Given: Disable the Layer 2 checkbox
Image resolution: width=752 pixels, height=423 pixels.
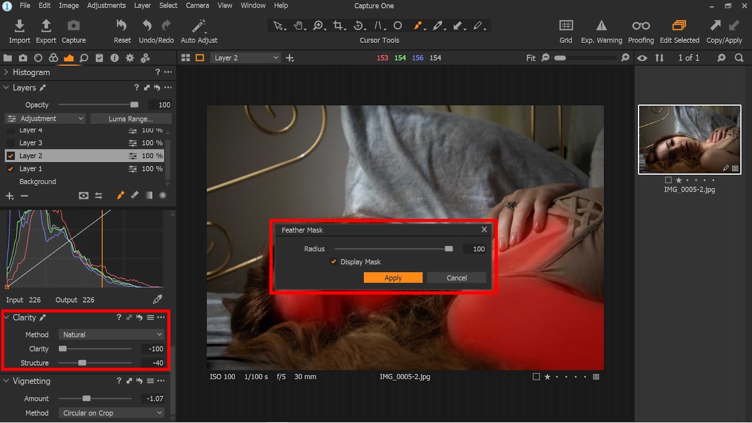Looking at the screenshot, I should coord(11,156).
